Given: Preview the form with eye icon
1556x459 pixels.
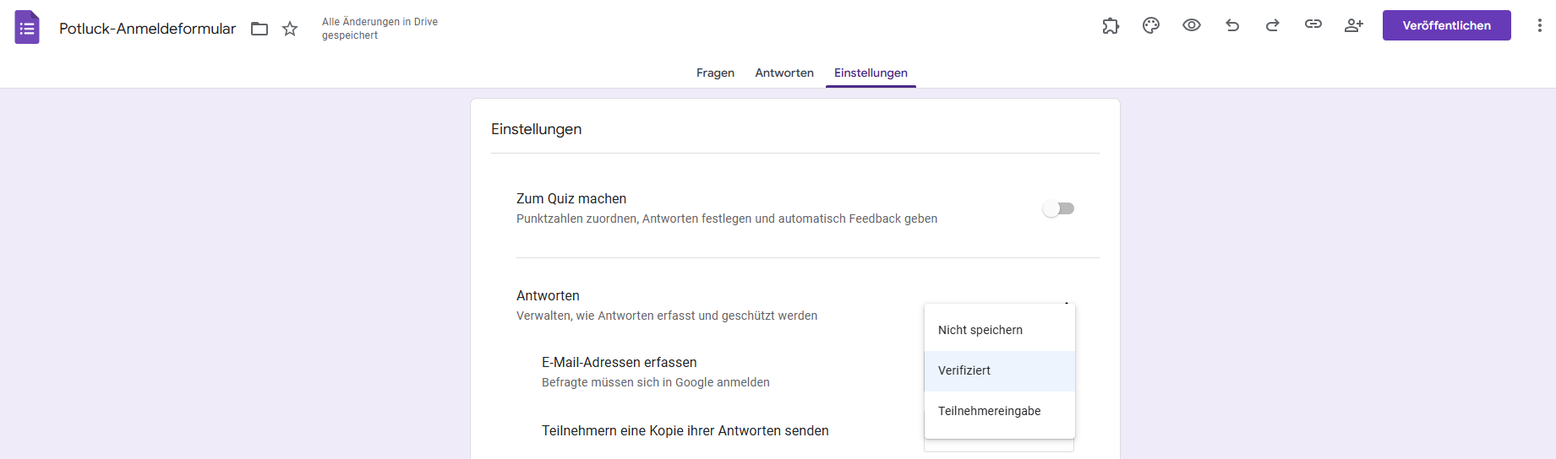Looking at the screenshot, I should point(1192,25).
